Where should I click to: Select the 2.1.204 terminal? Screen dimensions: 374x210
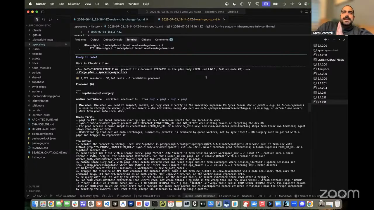(330, 88)
